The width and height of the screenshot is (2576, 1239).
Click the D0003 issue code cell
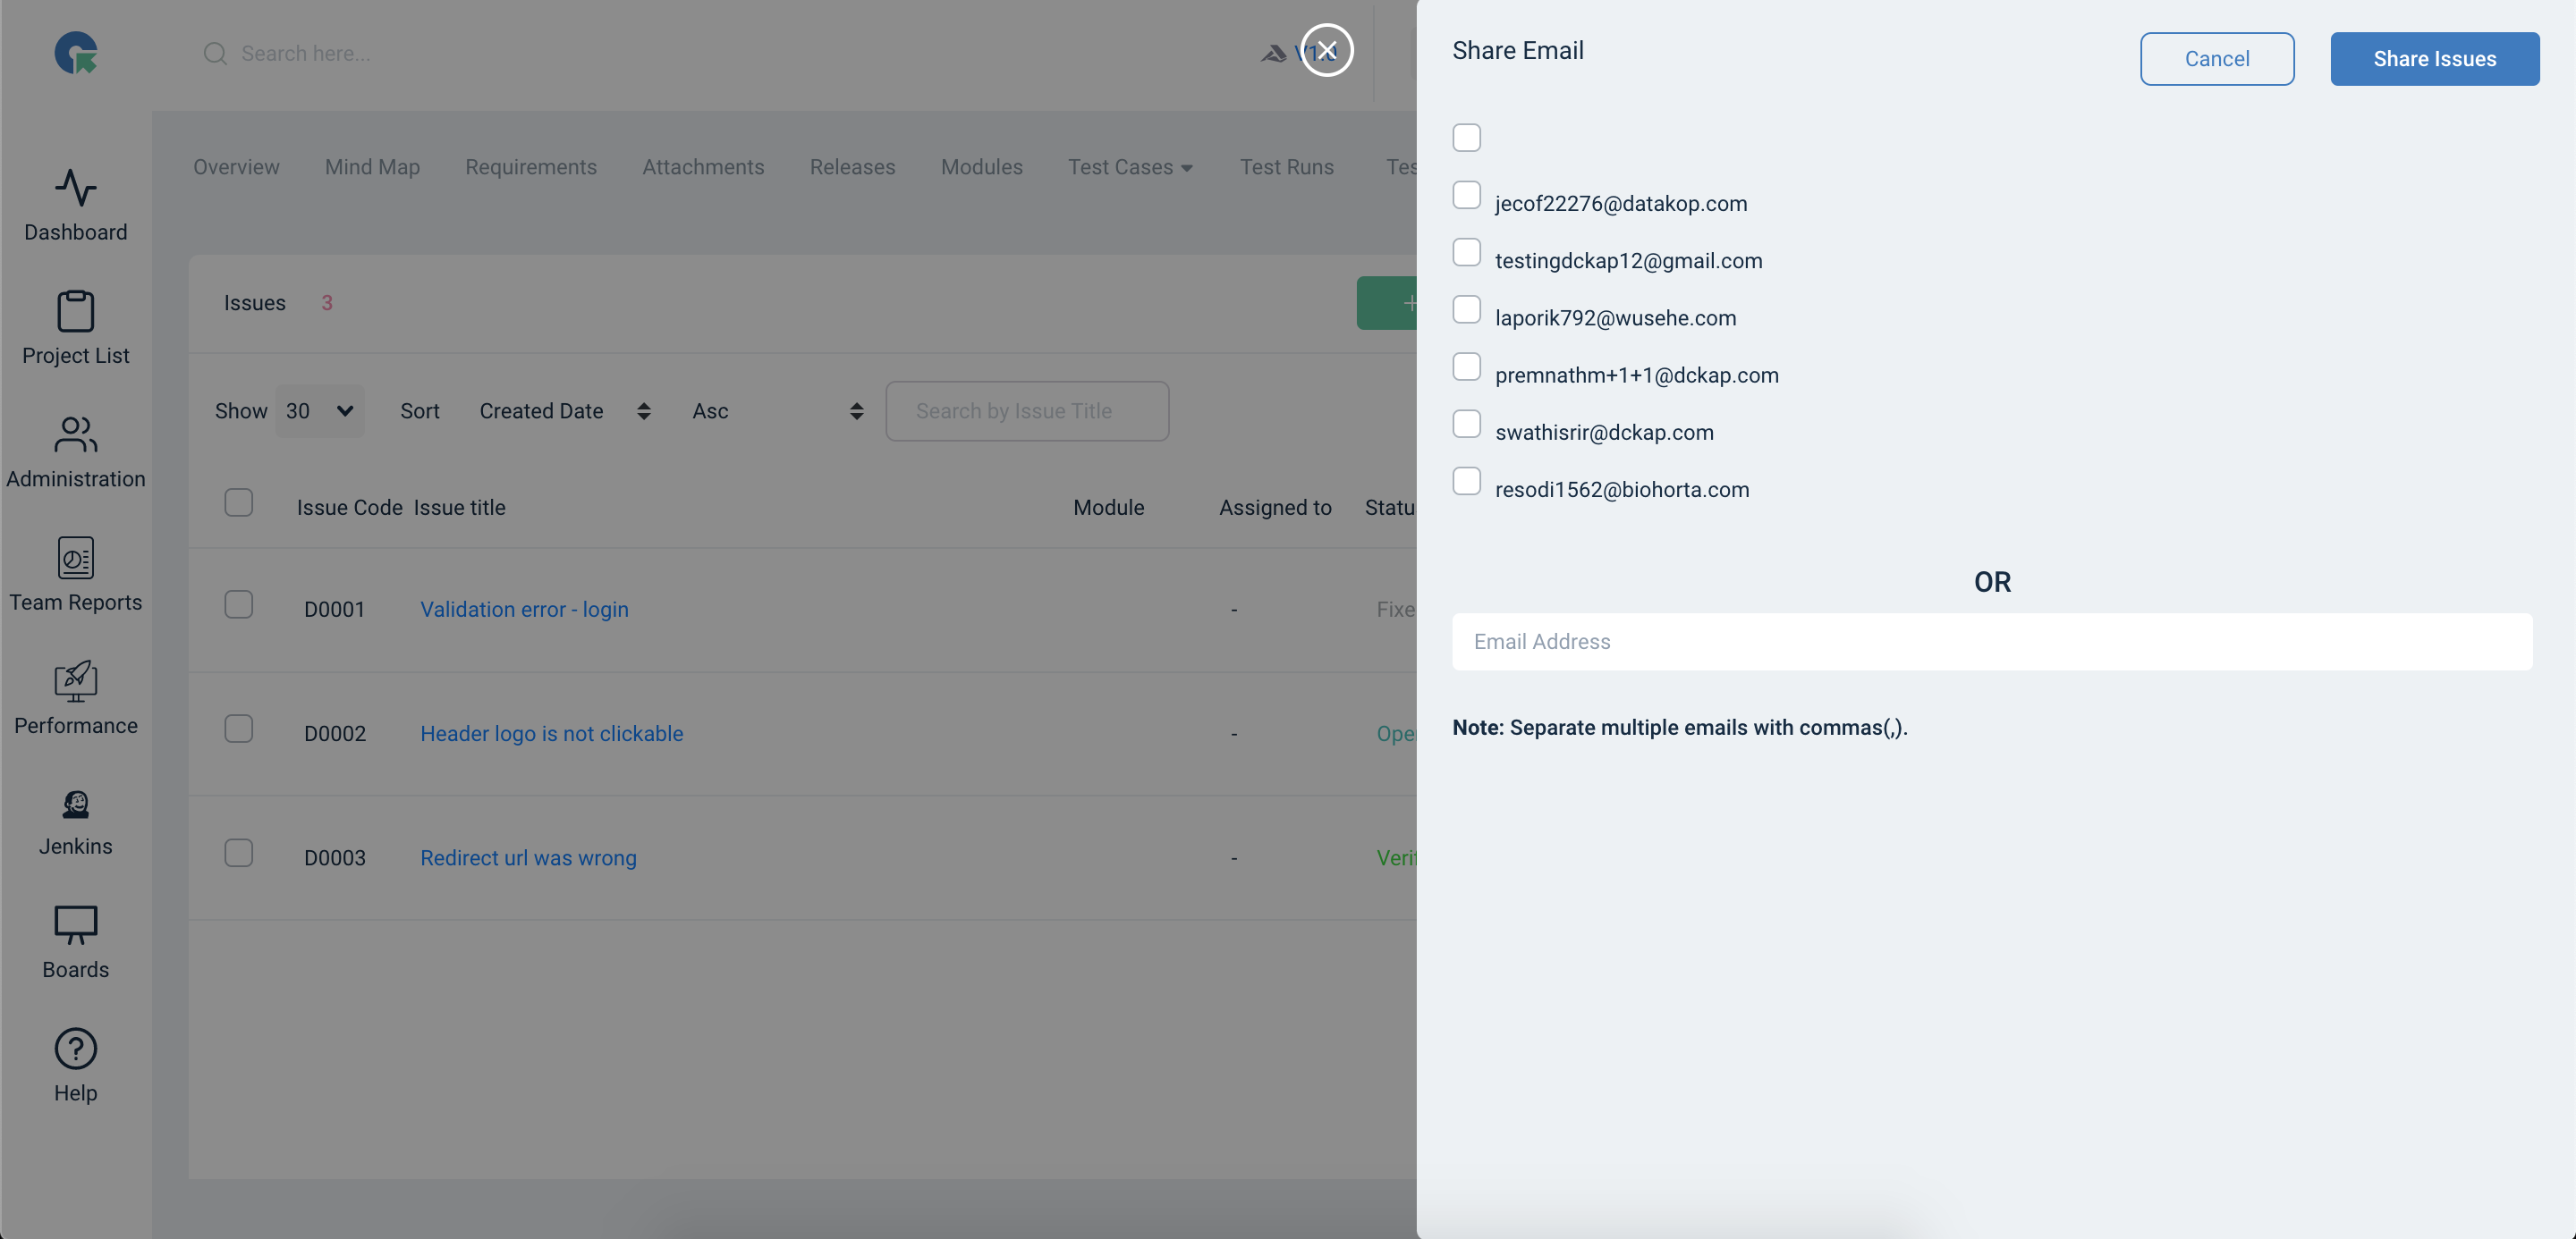click(x=335, y=857)
